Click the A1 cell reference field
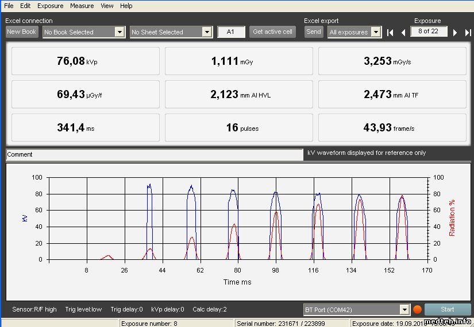The image size is (474, 327). click(x=231, y=32)
